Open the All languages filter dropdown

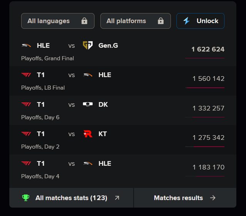[x=58, y=21]
